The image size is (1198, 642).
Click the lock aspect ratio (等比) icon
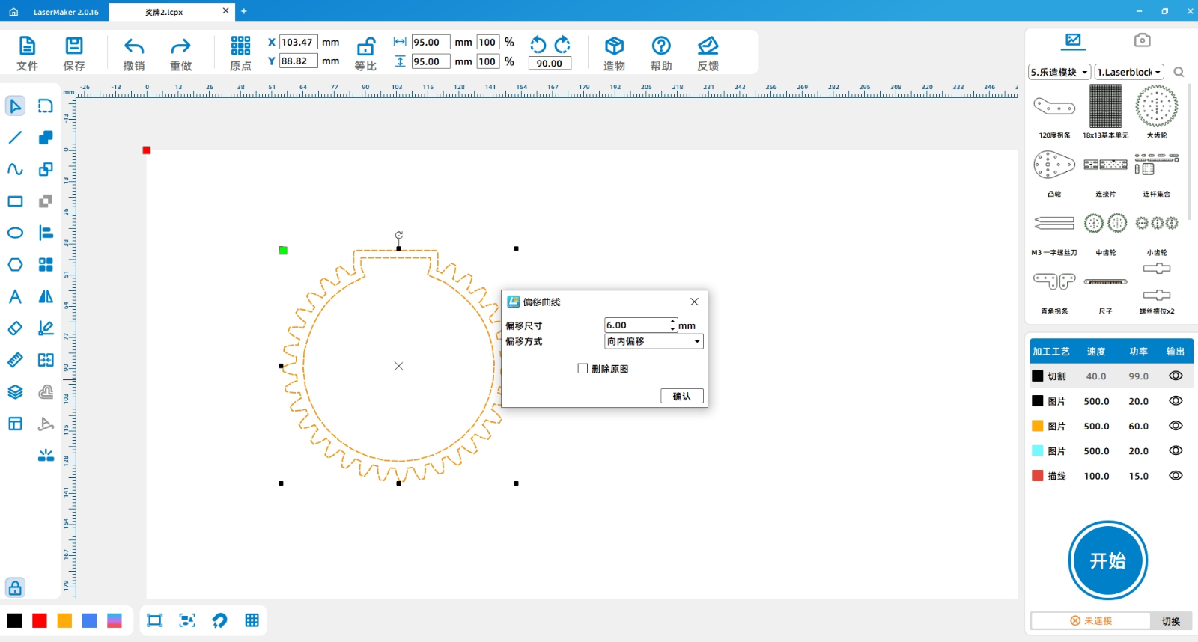click(x=365, y=46)
